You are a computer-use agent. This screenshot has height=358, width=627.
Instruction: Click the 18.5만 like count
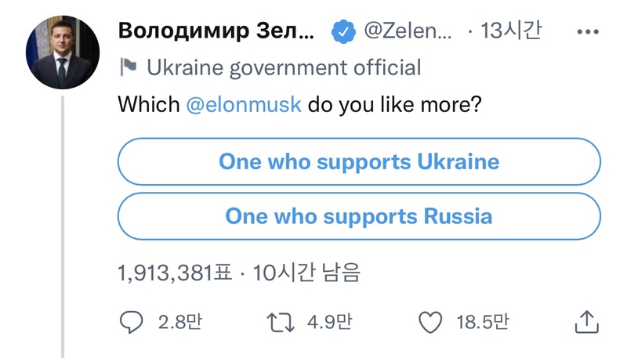pos(483,322)
